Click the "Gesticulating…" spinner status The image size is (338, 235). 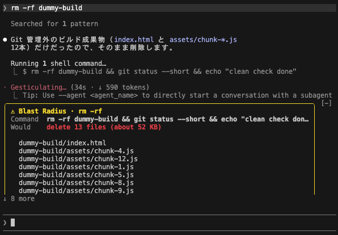click(39, 87)
